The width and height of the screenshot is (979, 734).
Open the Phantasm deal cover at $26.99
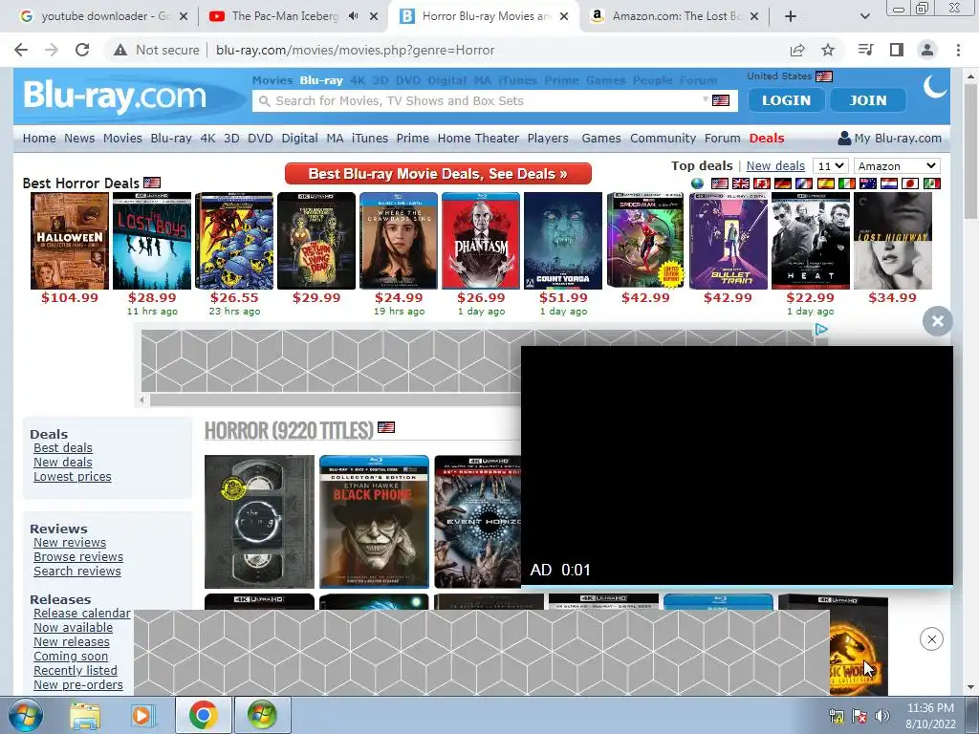[481, 241]
